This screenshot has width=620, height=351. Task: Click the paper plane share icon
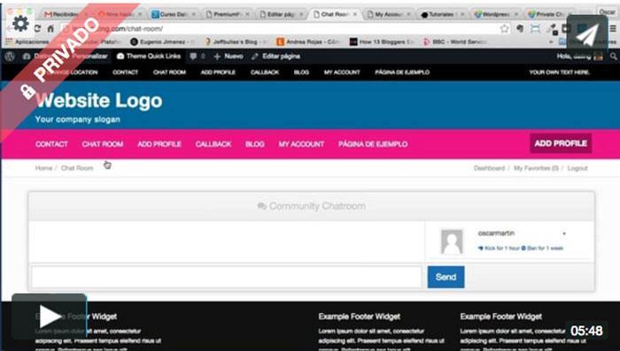586,34
